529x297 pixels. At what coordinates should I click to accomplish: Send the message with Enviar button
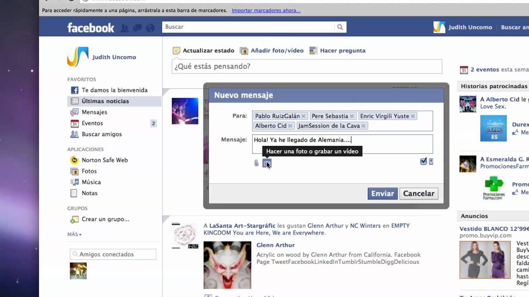tap(382, 193)
